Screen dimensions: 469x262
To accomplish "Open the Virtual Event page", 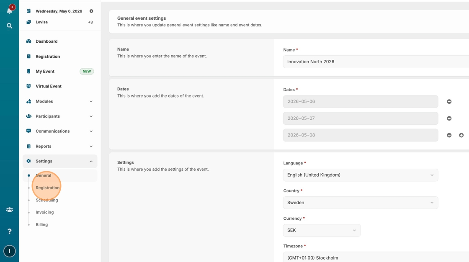I will pos(48,86).
